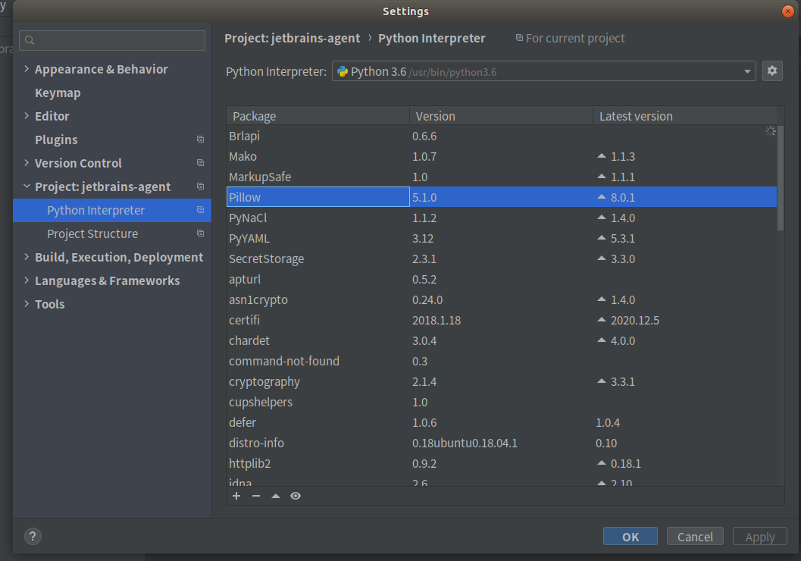The image size is (801, 561).
Task: Select the Mako package row
Action: (502, 156)
